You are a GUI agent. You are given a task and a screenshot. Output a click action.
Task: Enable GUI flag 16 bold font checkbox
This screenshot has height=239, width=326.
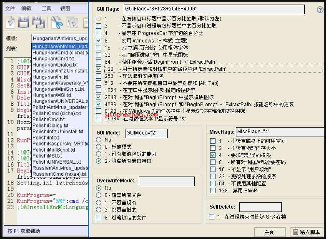(x=98, y=48)
